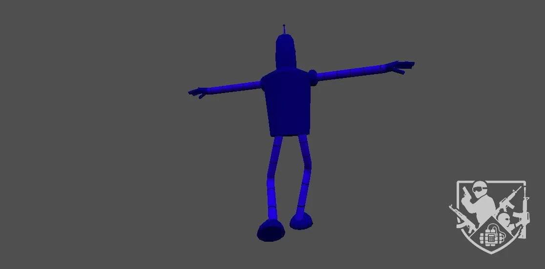Pick the round shoulder joint on the right
The image size is (545, 269).
pos(313,78)
